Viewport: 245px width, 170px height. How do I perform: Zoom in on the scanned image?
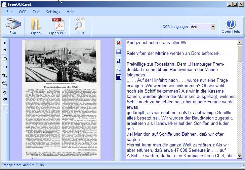[5, 75]
